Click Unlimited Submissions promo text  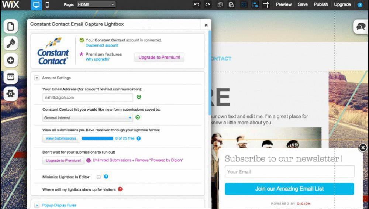(x=138, y=160)
